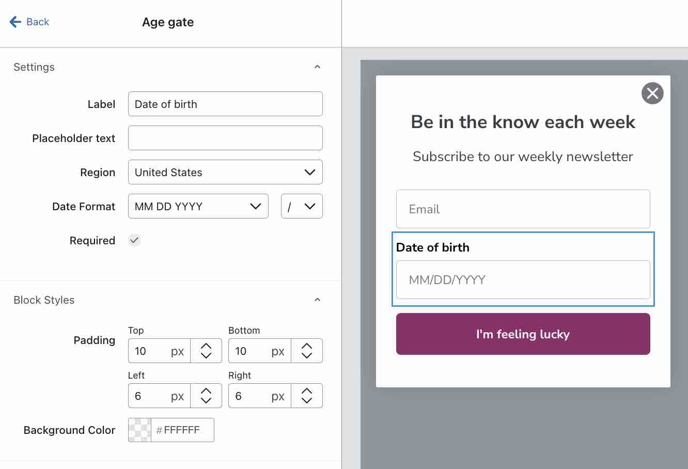688x469 pixels.
Task: Close the popup with the X icon
Action: [652, 93]
